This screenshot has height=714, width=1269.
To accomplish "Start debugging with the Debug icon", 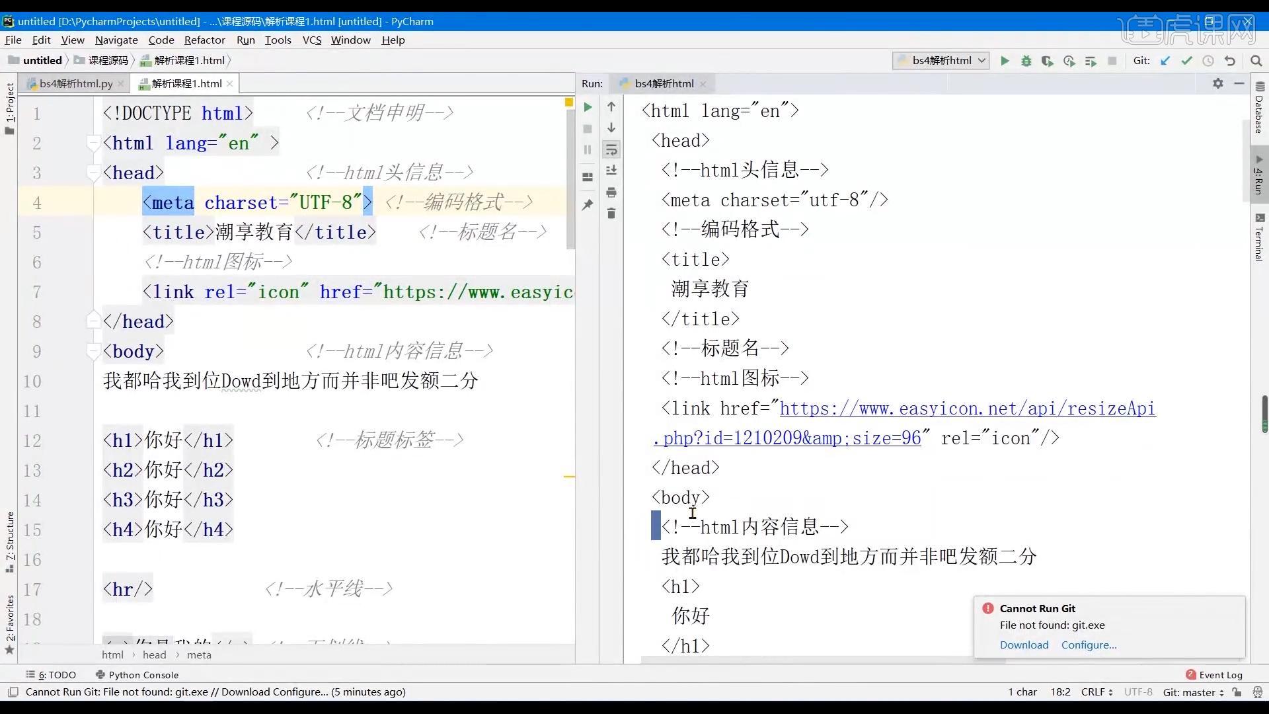I will click(x=1026, y=60).
